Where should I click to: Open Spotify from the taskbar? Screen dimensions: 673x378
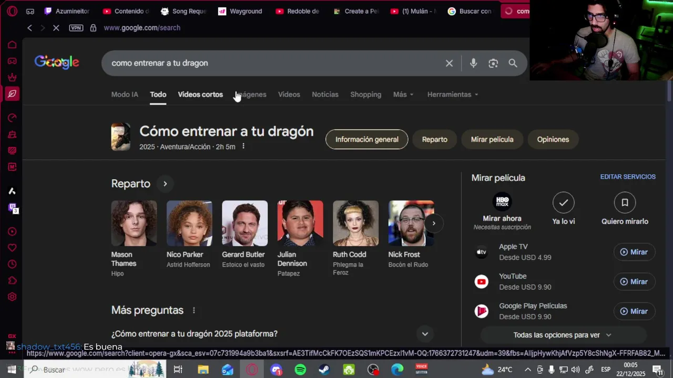click(x=300, y=370)
